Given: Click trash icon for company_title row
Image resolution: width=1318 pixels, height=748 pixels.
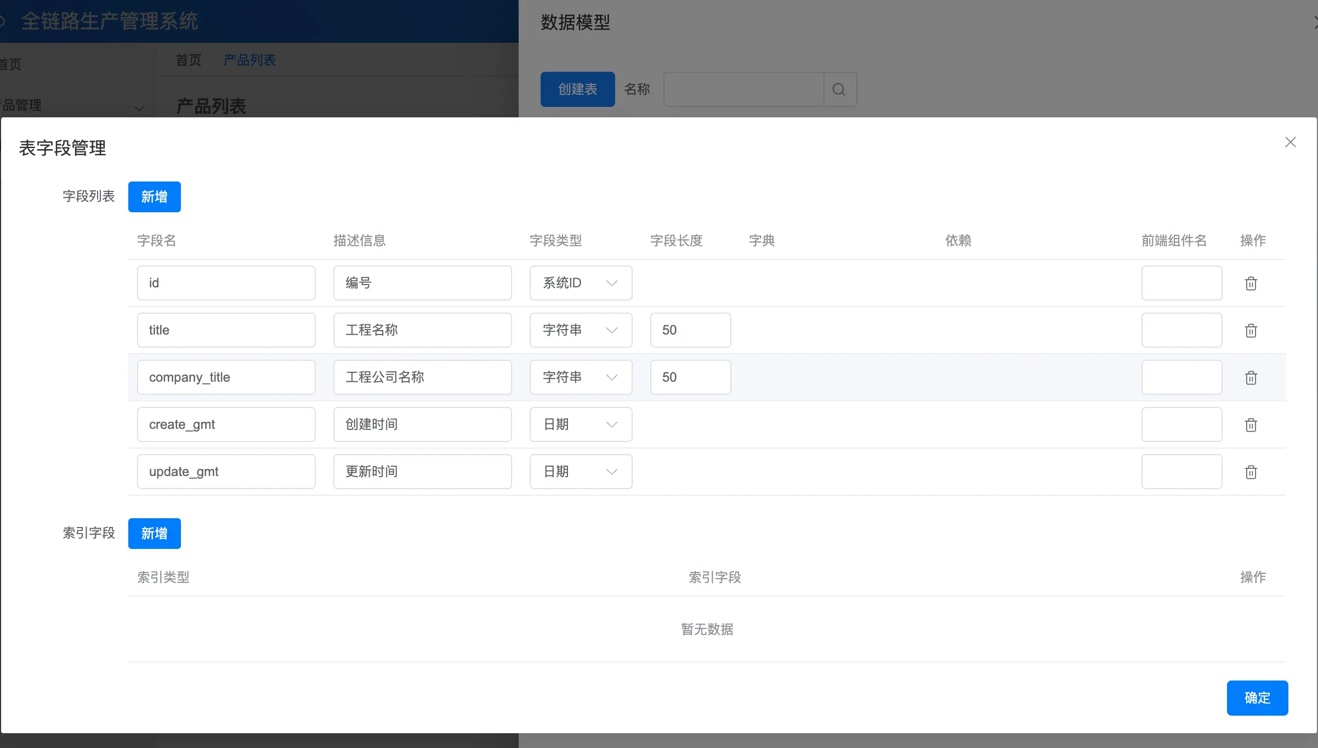Looking at the screenshot, I should [1251, 378].
